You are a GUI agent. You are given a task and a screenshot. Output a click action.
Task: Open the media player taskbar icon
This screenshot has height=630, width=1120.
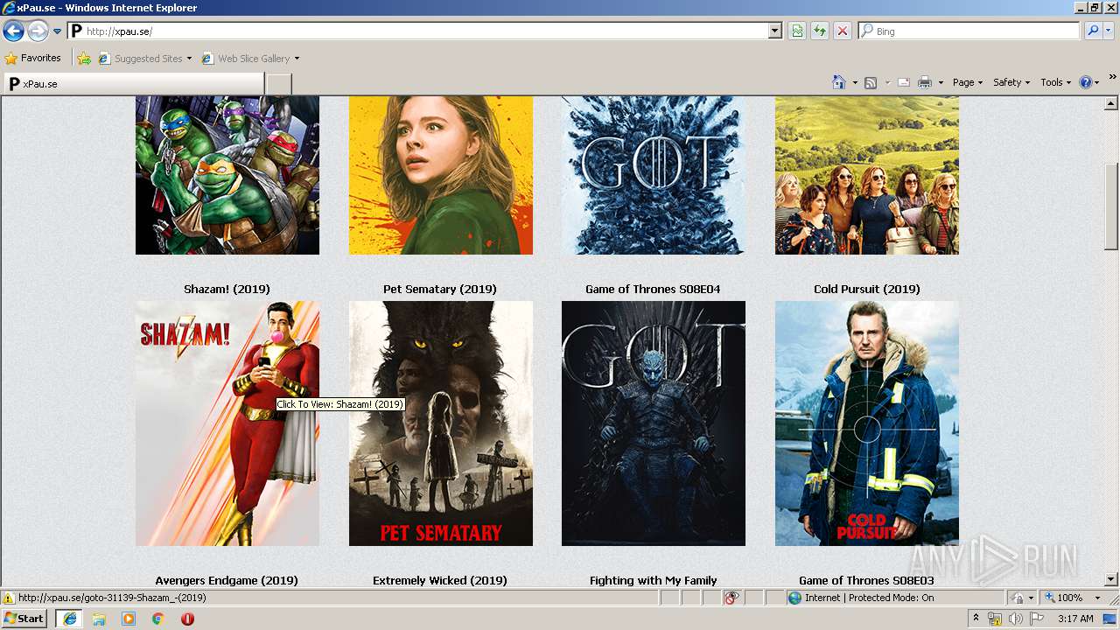[129, 619]
